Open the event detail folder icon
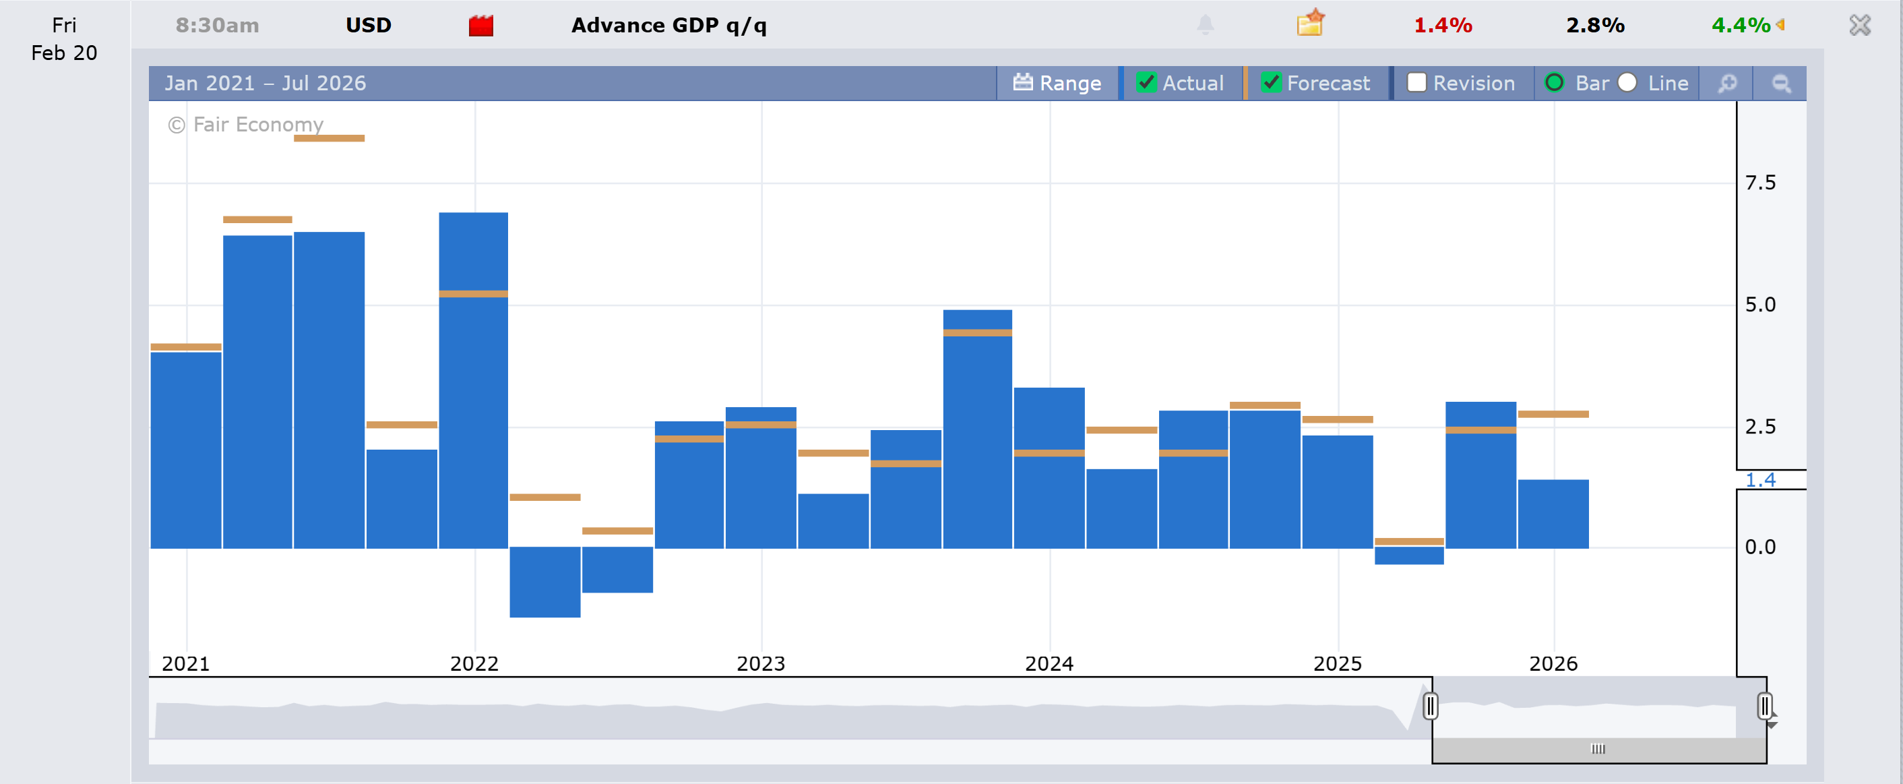 1310,24
